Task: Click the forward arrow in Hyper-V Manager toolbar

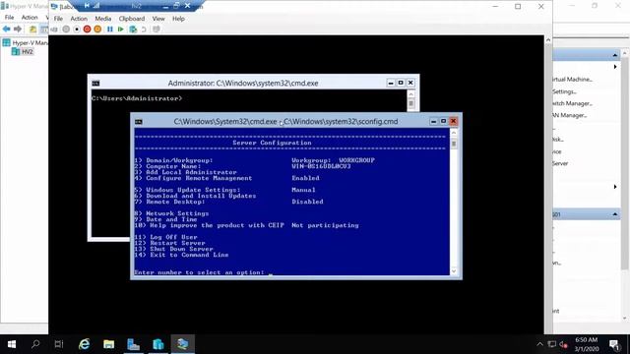Action: tap(18, 29)
